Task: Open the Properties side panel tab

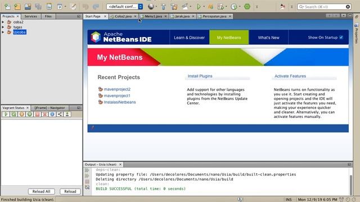Action: tap(356, 33)
